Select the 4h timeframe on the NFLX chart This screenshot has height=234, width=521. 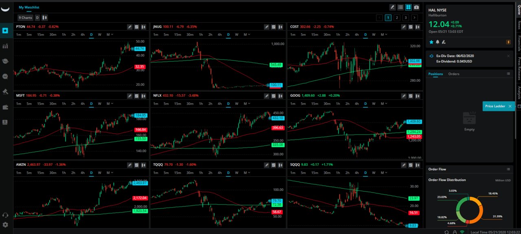click(220, 104)
